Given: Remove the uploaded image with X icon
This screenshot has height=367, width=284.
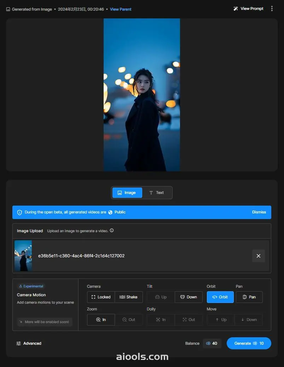Looking at the screenshot, I should (258, 256).
